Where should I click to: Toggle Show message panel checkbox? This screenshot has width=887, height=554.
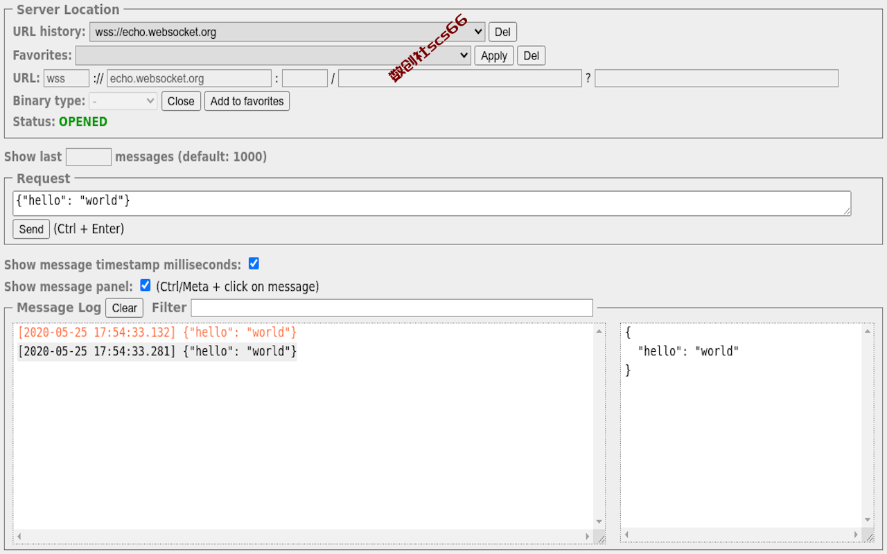tap(146, 285)
